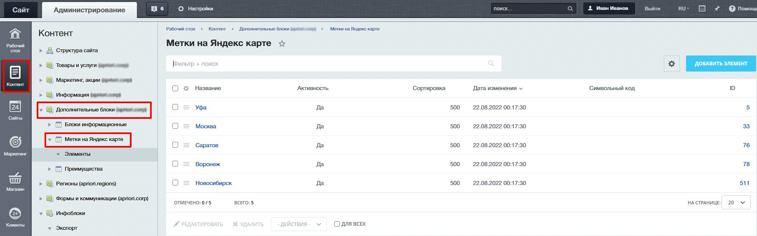This screenshot has width=757, height=236.
Task: Open the Москва element link
Action: pyautogui.click(x=206, y=126)
